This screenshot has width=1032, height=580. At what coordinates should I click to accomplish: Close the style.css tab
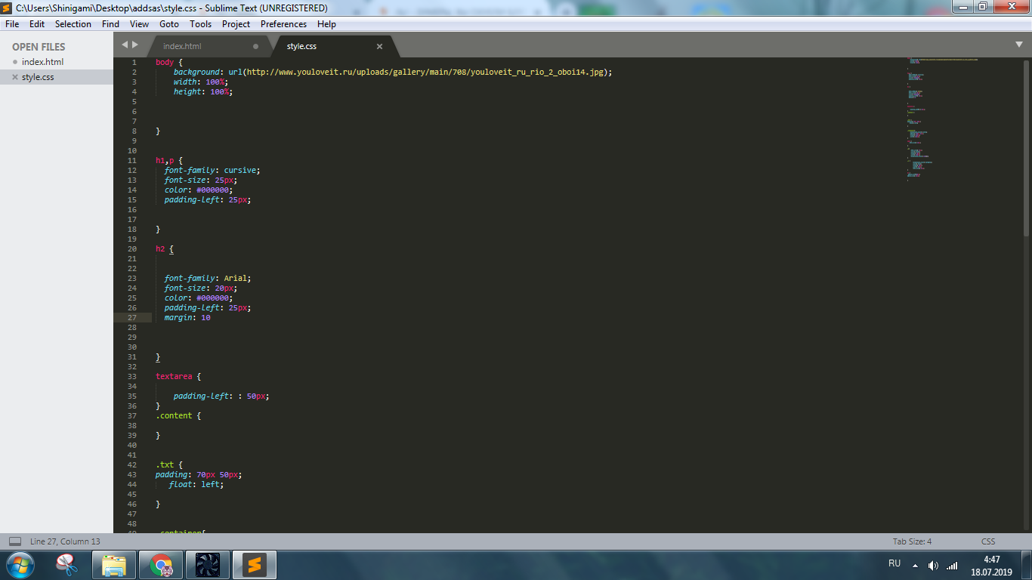click(379, 46)
